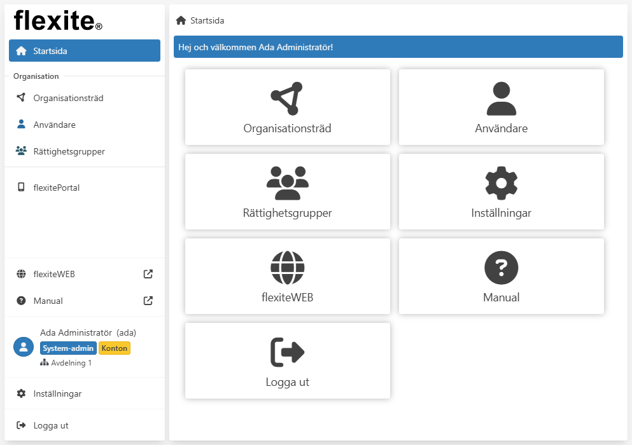Click the large Rättighetsgrupper group tile icon
Screen dimensions: 632x445
tap(288, 183)
